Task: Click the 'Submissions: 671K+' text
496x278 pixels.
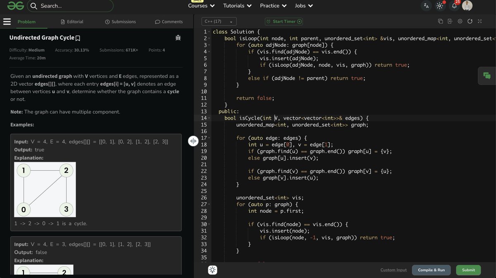Action: [x=119, y=50]
